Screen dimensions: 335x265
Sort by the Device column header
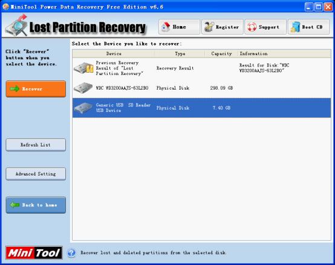[114, 54]
